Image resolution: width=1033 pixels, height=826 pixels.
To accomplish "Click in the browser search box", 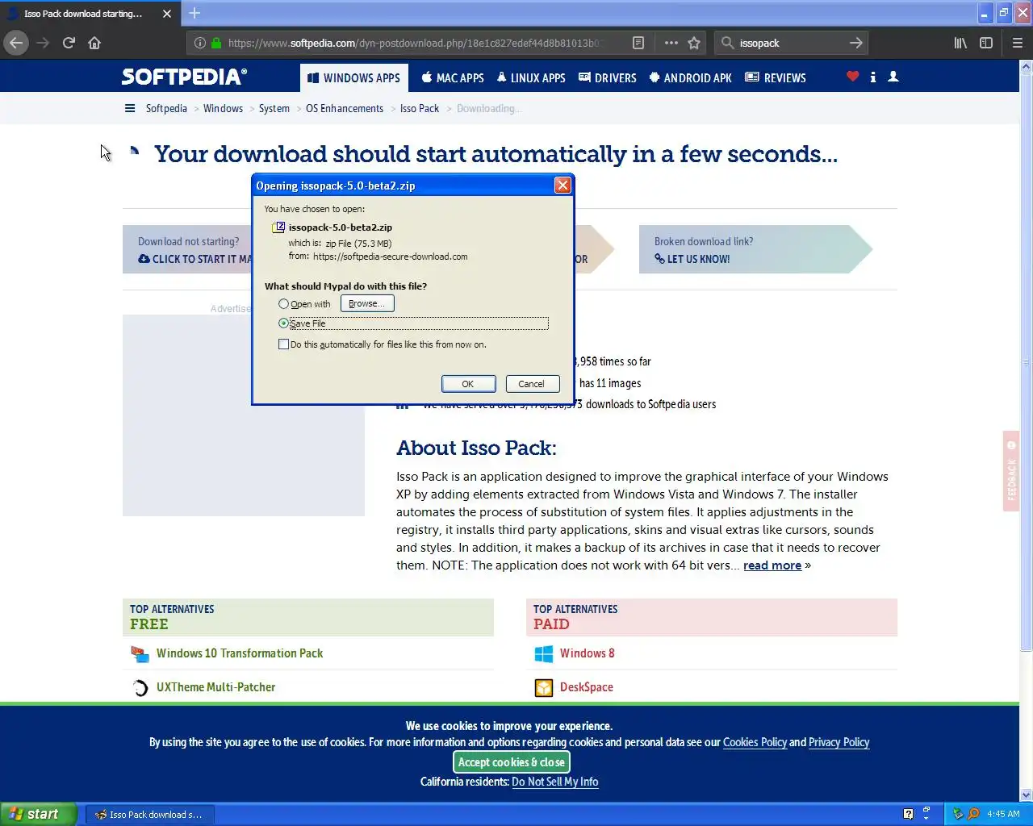I will 789,43.
